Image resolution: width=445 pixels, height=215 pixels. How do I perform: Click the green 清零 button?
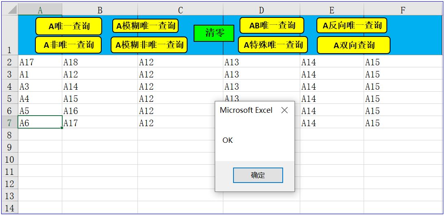(x=214, y=33)
